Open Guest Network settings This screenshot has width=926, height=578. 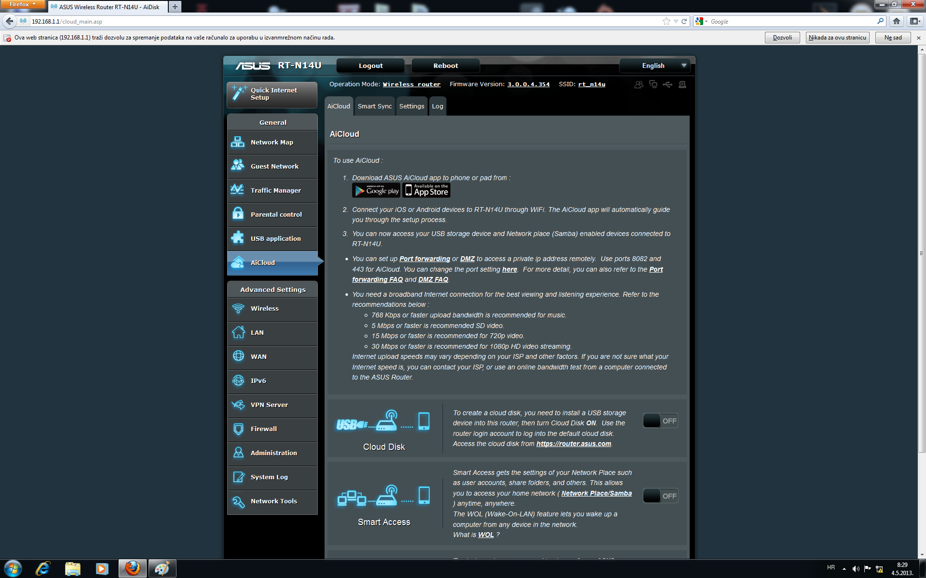point(272,167)
